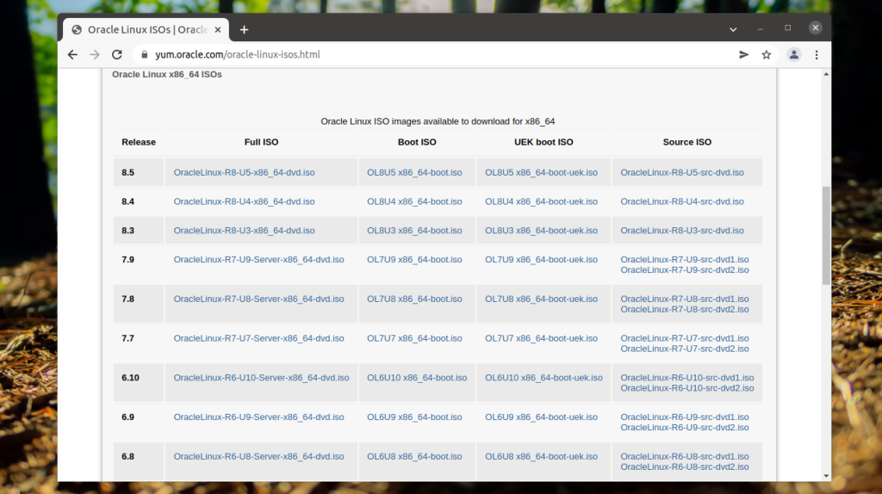Get OracleLinux-R8-U5-src-dvd.iso source
Image resolution: width=882 pixels, height=494 pixels.
click(x=682, y=172)
